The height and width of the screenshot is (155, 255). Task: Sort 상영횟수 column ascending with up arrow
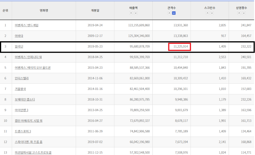[x=239, y=13]
